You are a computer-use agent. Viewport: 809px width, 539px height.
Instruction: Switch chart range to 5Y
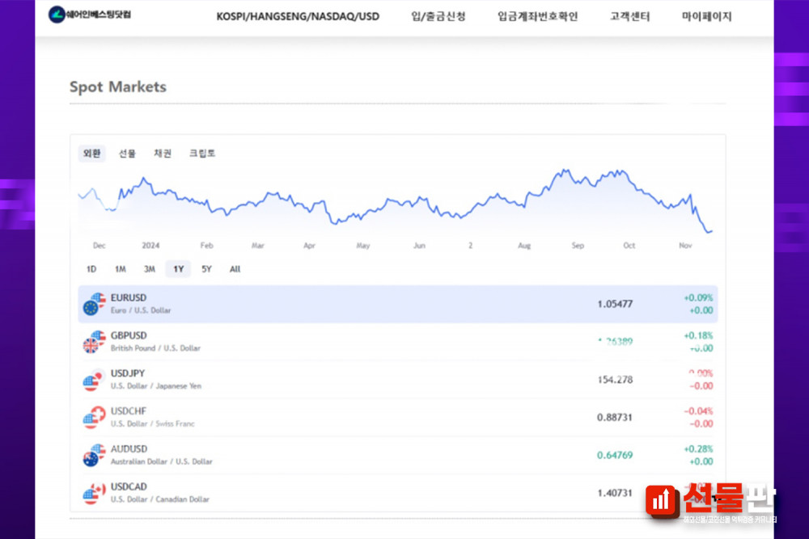[206, 269]
